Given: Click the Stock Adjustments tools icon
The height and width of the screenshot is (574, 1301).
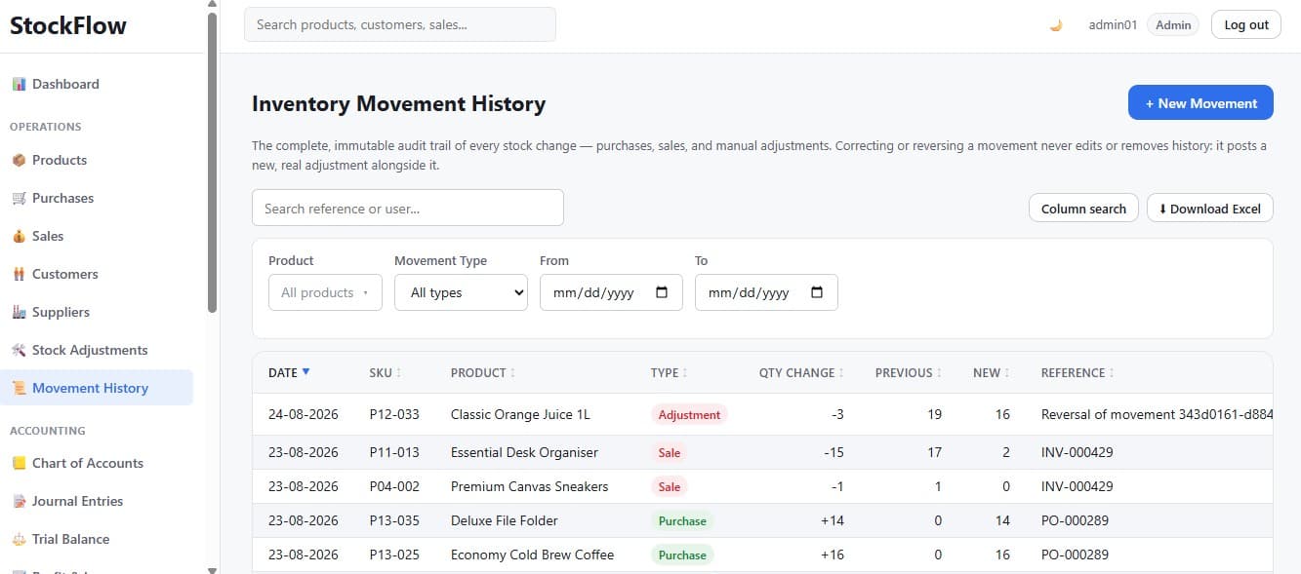Looking at the screenshot, I should tap(19, 350).
